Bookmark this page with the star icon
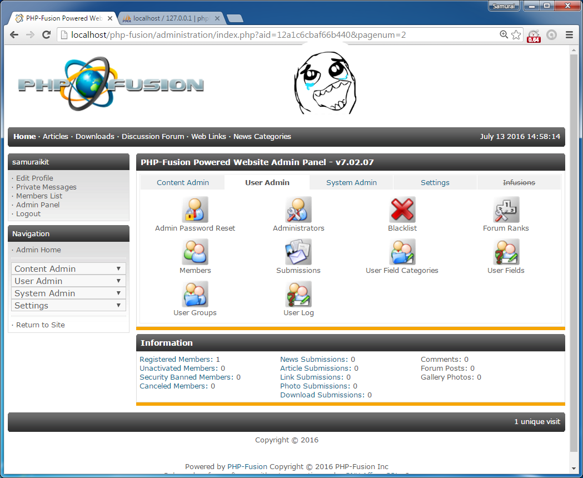 click(516, 35)
